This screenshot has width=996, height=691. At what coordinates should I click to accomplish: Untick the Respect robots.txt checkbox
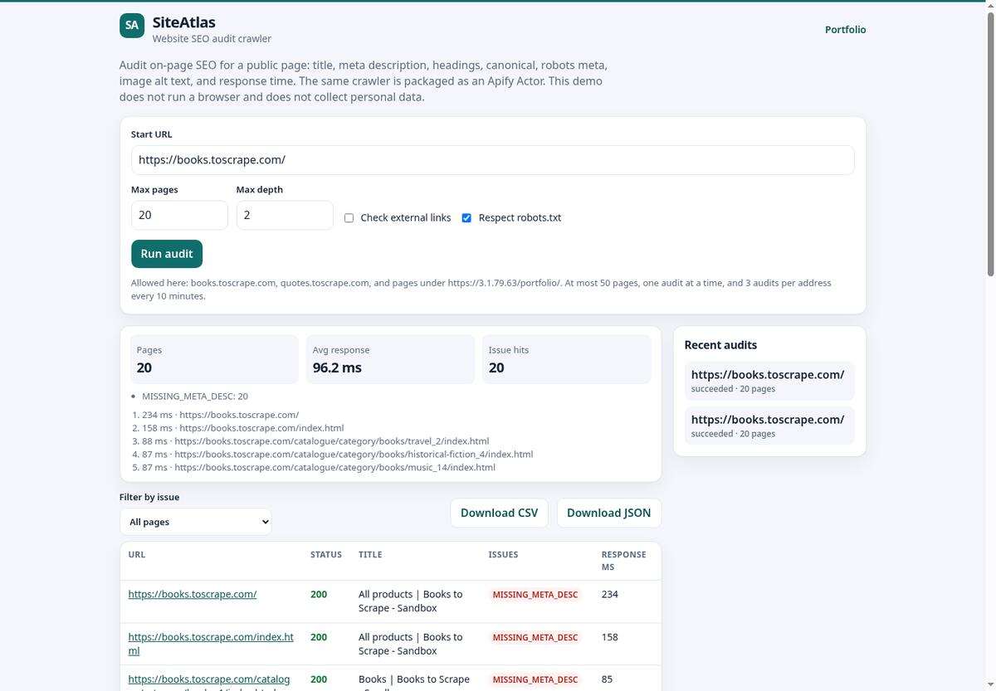pos(466,218)
